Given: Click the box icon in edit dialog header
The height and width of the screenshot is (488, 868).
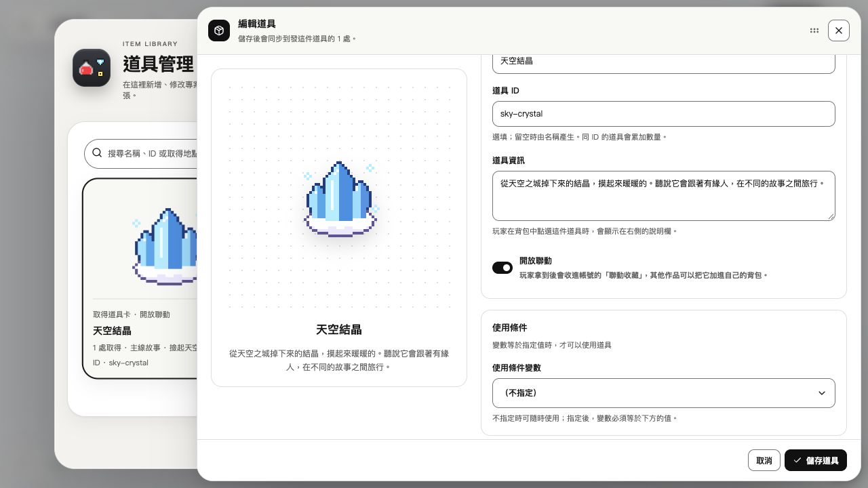Looking at the screenshot, I should (x=219, y=30).
